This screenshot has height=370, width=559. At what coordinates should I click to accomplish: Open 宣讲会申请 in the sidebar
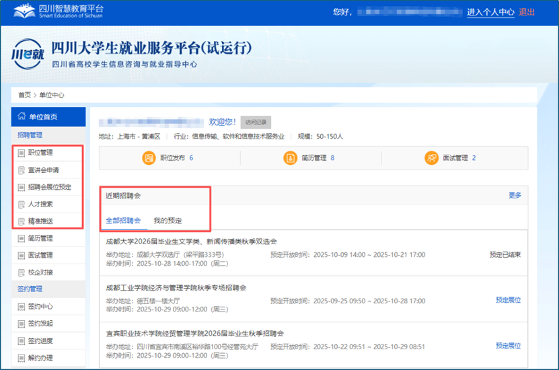point(44,170)
